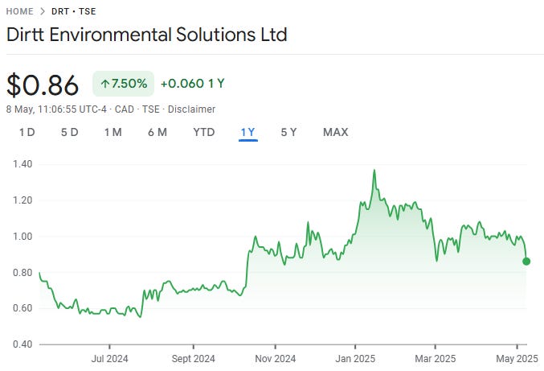544x371 pixels.
Task: Click the CAD currency label
Action: (125, 109)
